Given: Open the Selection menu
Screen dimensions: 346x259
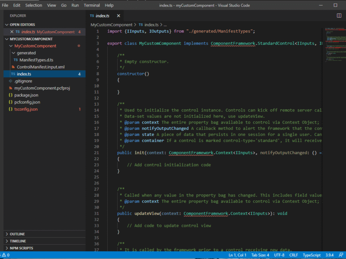Looking at the screenshot, I should click(34, 5).
